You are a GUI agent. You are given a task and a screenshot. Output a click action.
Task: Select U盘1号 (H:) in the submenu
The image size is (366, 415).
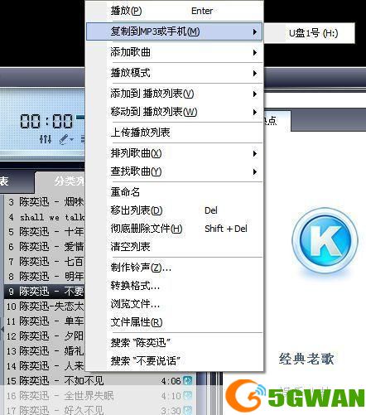point(310,33)
